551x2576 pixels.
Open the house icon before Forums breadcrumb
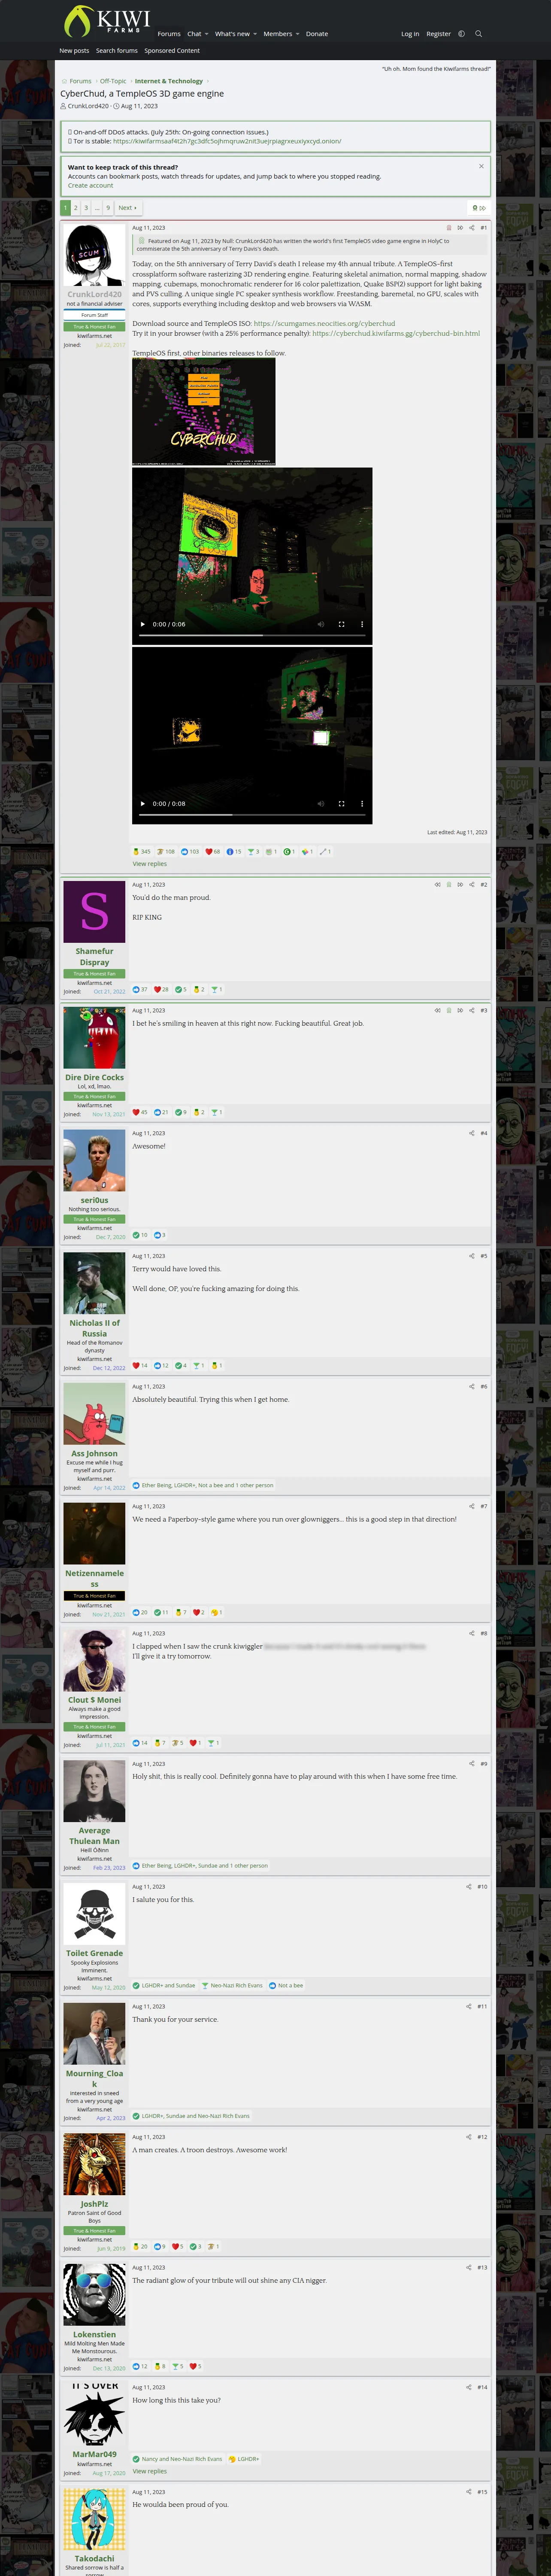point(64,81)
